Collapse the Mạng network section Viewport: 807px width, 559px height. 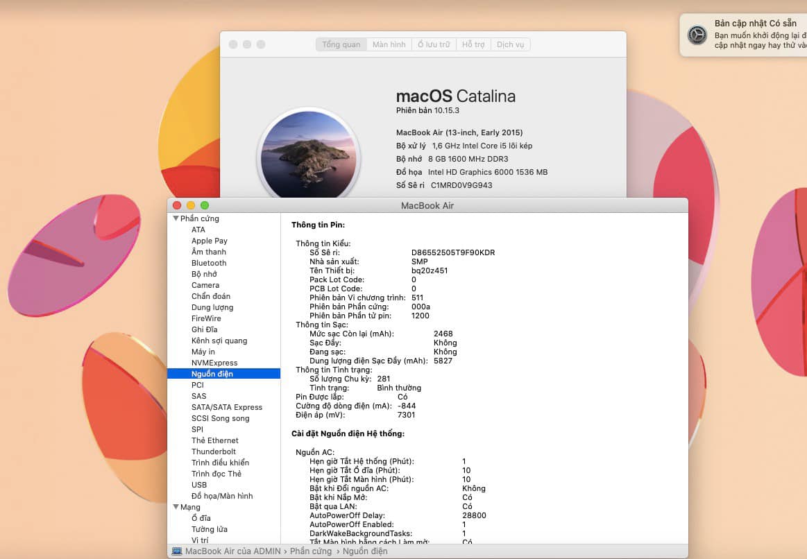coord(176,507)
